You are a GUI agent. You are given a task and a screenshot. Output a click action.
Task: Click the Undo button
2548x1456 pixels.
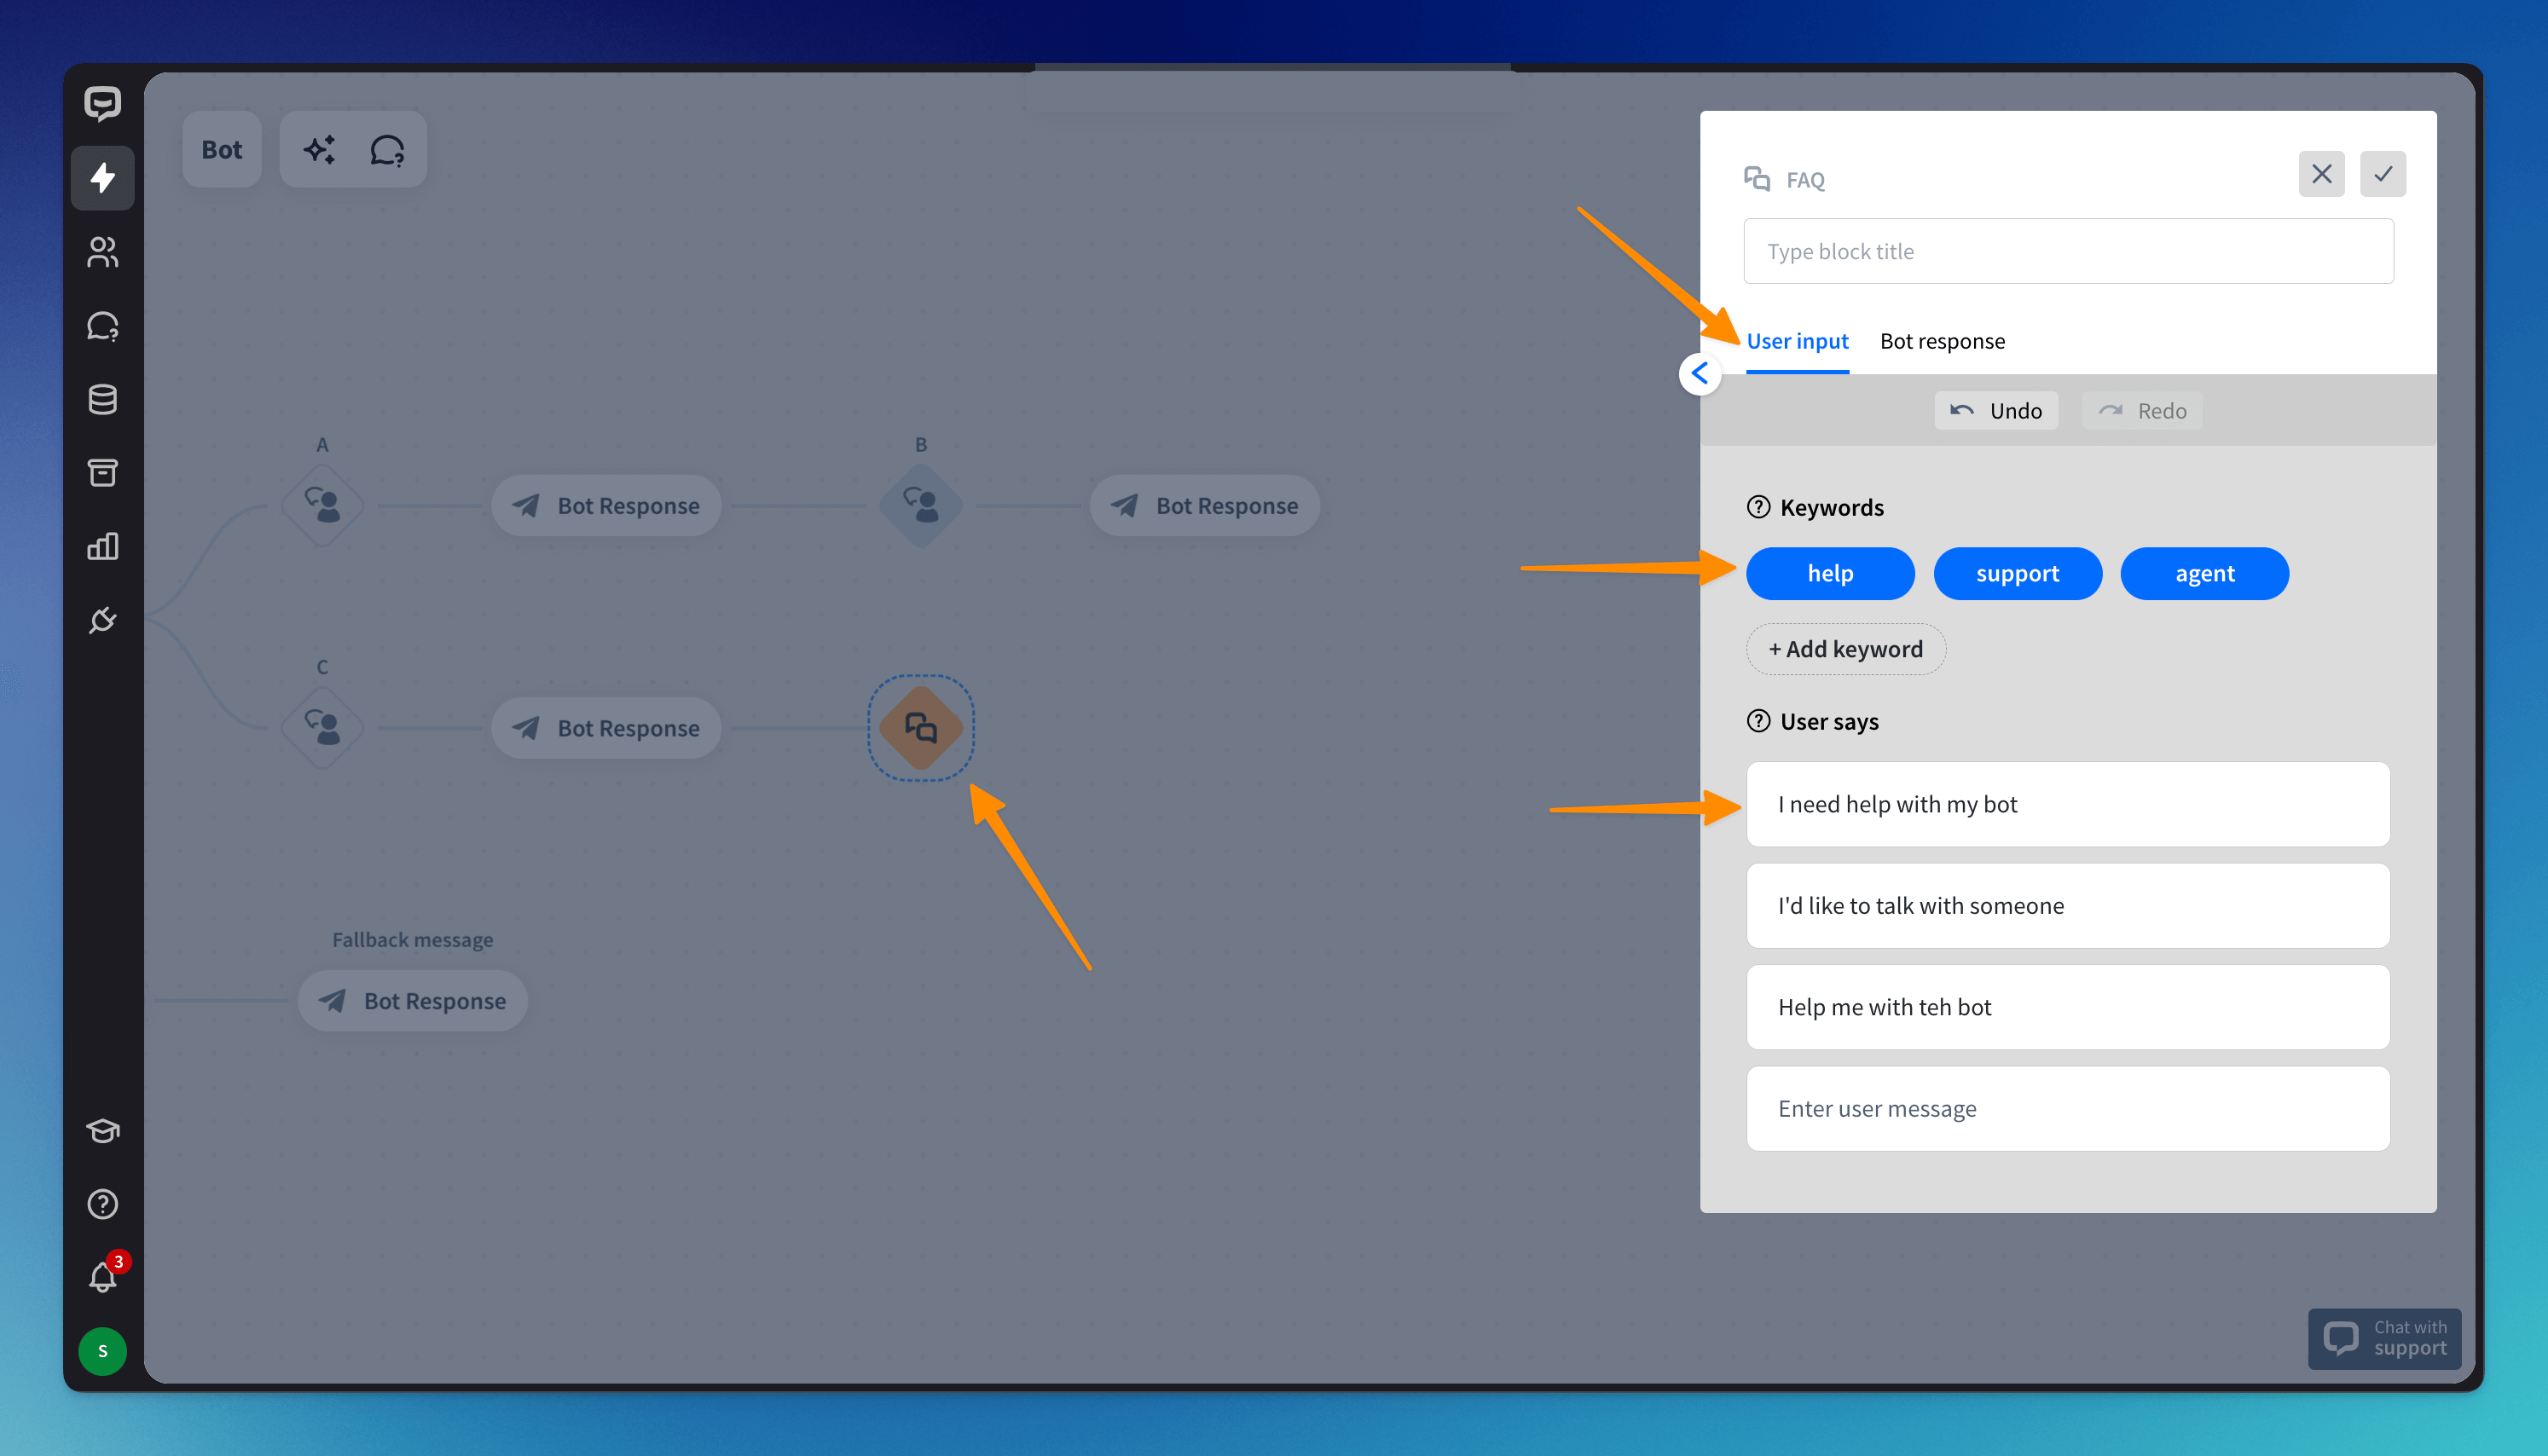coord(1996,411)
